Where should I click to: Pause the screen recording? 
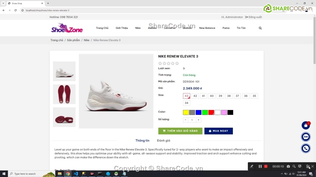[x=260, y=166]
